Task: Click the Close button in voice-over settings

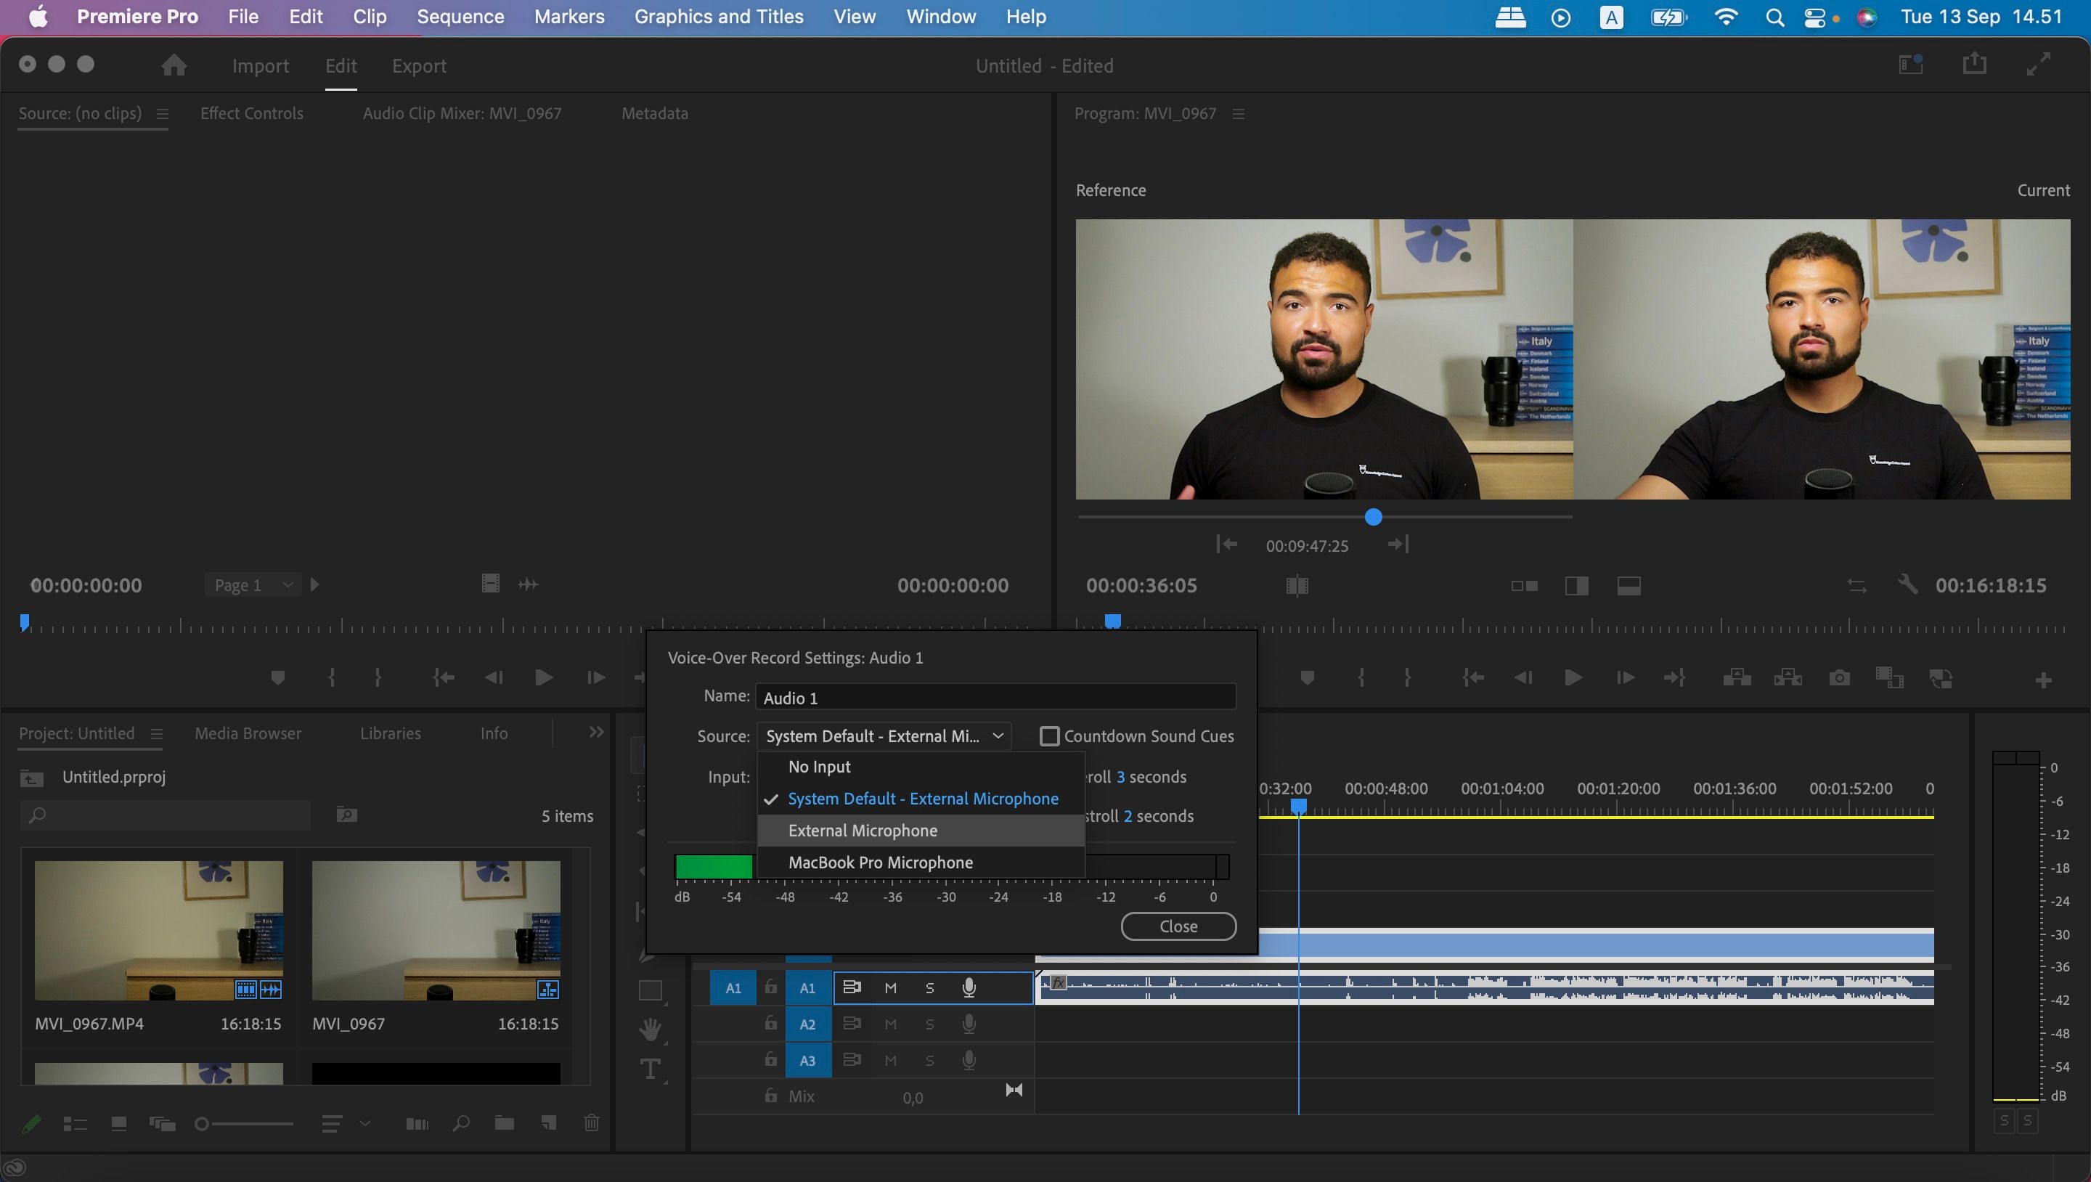Action: pos(1179,926)
